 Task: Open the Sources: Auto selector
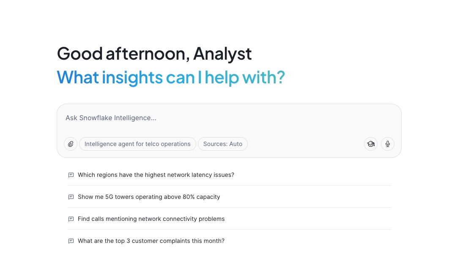click(223, 144)
